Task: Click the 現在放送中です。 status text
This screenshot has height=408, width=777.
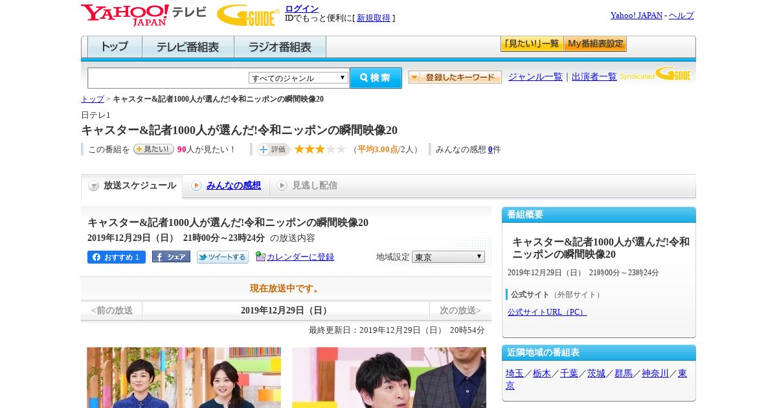Action: coord(286,289)
